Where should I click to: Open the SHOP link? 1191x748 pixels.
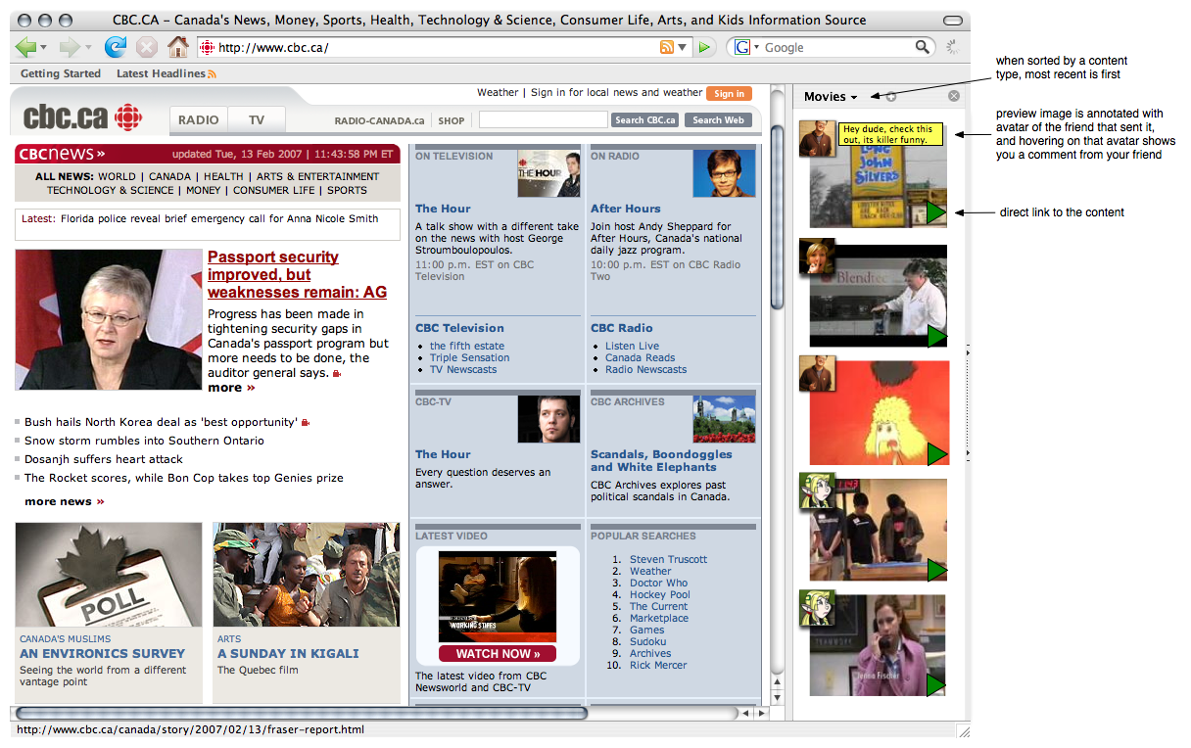tap(451, 120)
